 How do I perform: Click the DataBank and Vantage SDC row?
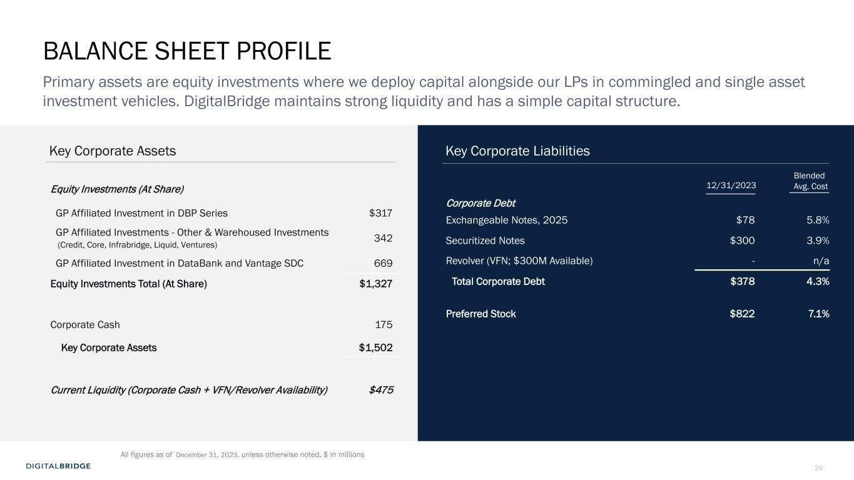[x=180, y=263]
